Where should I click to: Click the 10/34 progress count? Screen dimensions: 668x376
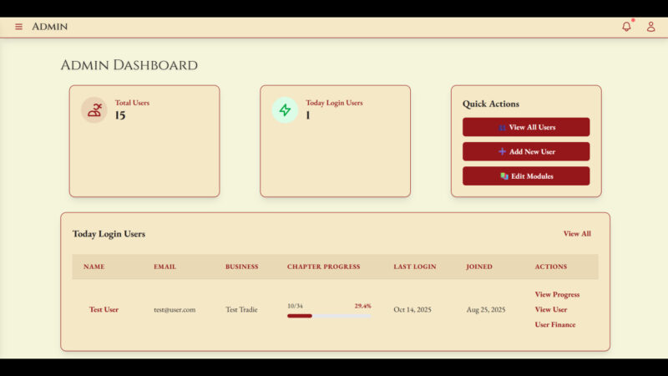[x=295, y=306]
